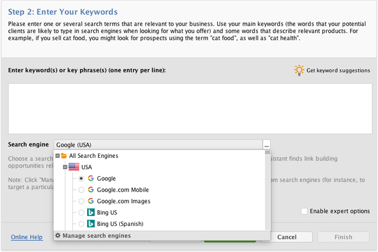Viewport: 378px width, 252px height.
Task: Click the gear icon for Manage search engines
Action: (x=58, y=235)
